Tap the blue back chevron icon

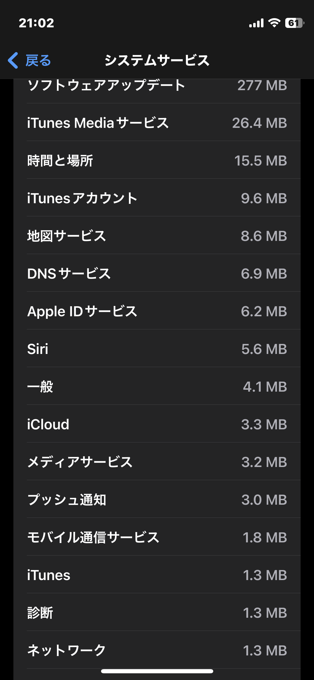[13, 60]
